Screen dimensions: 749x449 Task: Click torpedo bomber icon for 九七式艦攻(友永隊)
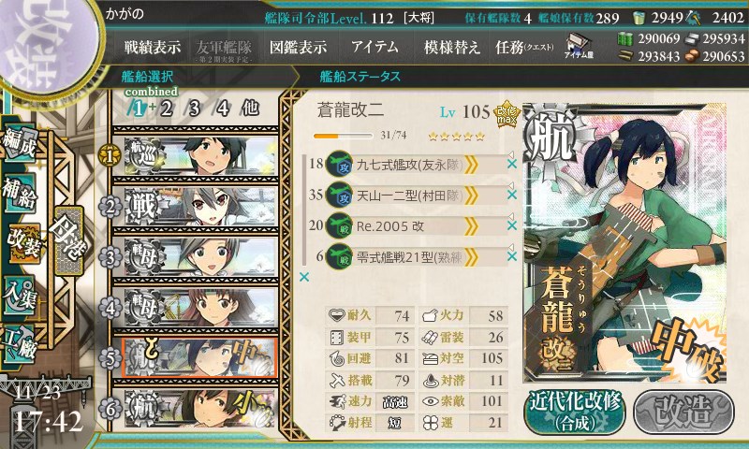tap(339, 164)
